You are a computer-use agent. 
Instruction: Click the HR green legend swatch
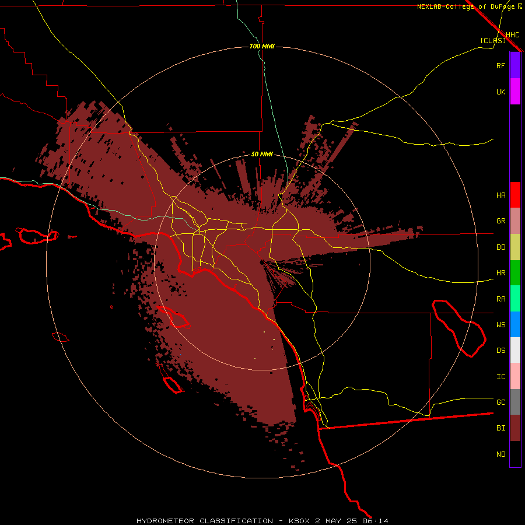tap(515, 273)
